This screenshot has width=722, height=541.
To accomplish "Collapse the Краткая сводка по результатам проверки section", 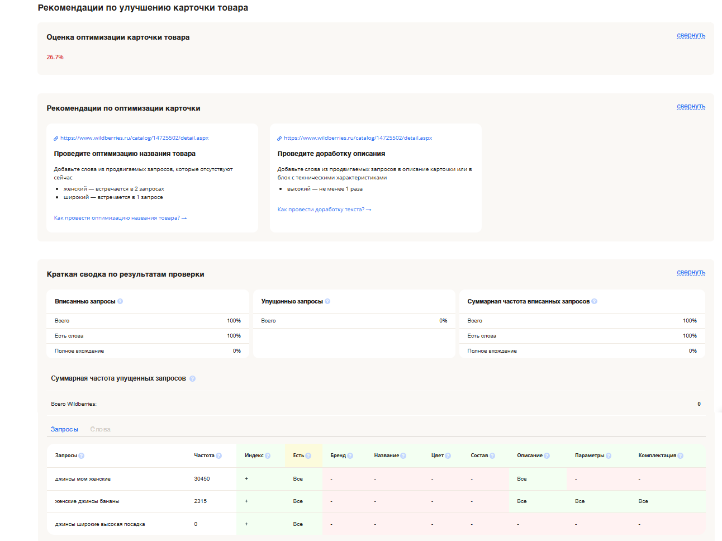I will [691, 272].
